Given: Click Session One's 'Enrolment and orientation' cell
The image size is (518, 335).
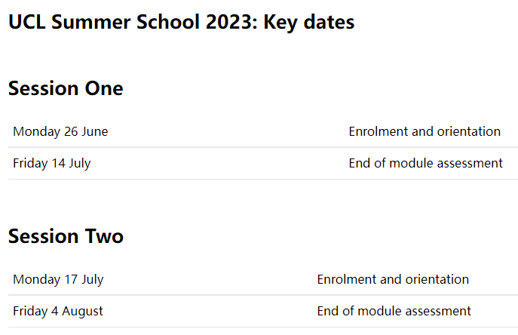Looking at the screenshot, I should [425, 131].
